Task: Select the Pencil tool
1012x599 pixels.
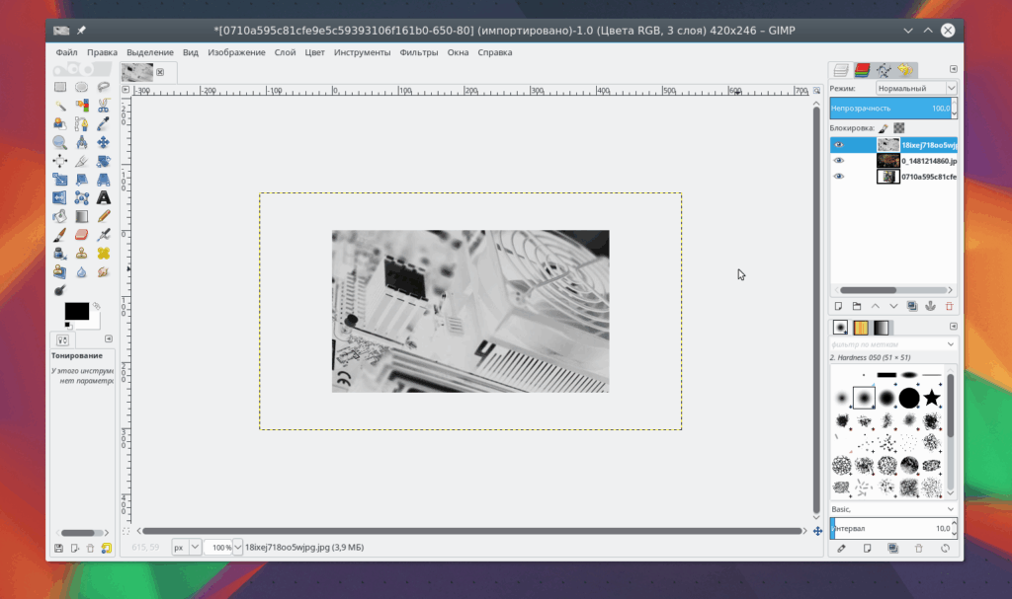Action: click(103, 217)
